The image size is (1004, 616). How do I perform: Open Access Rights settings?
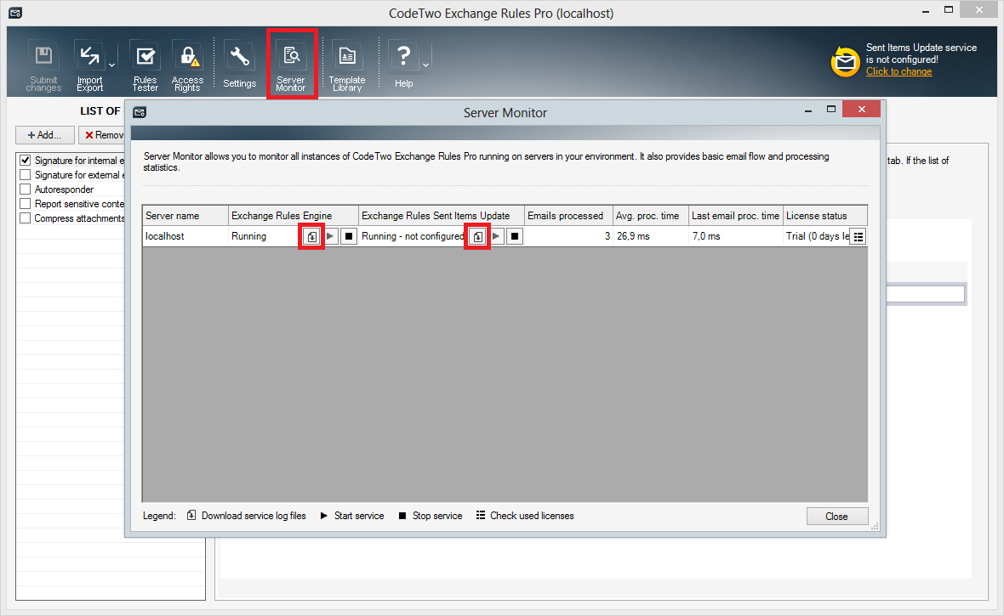[x=187, y=66]
